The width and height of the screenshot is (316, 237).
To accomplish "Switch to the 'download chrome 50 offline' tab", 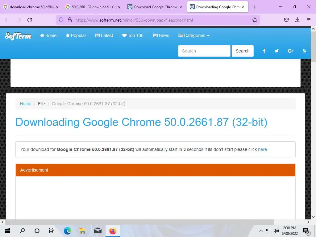I will (31, 7).
